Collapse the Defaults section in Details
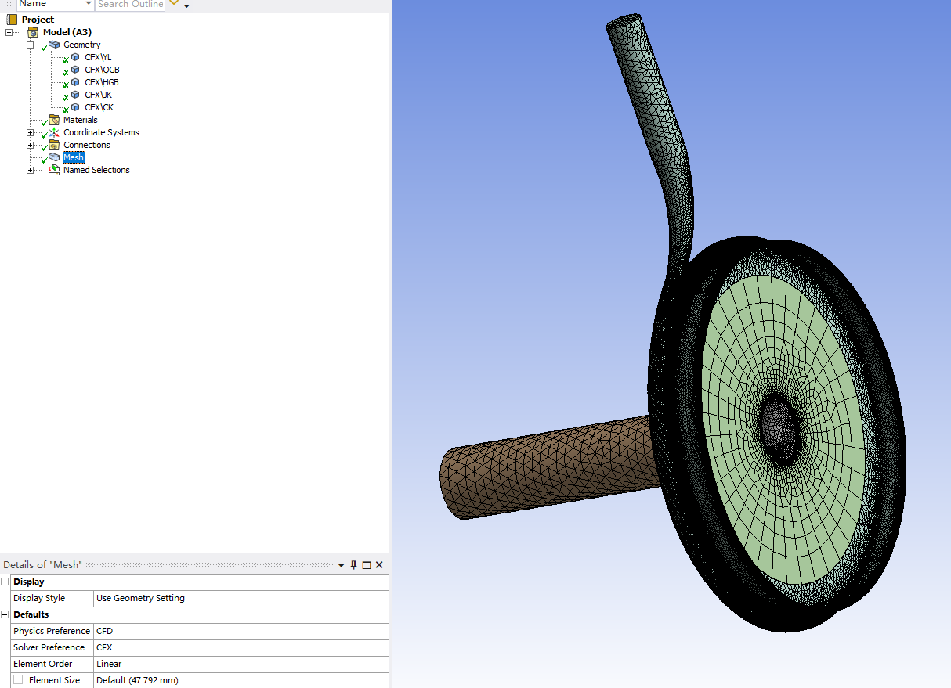This screenshot has width=951, height=688. coord(5,614)
